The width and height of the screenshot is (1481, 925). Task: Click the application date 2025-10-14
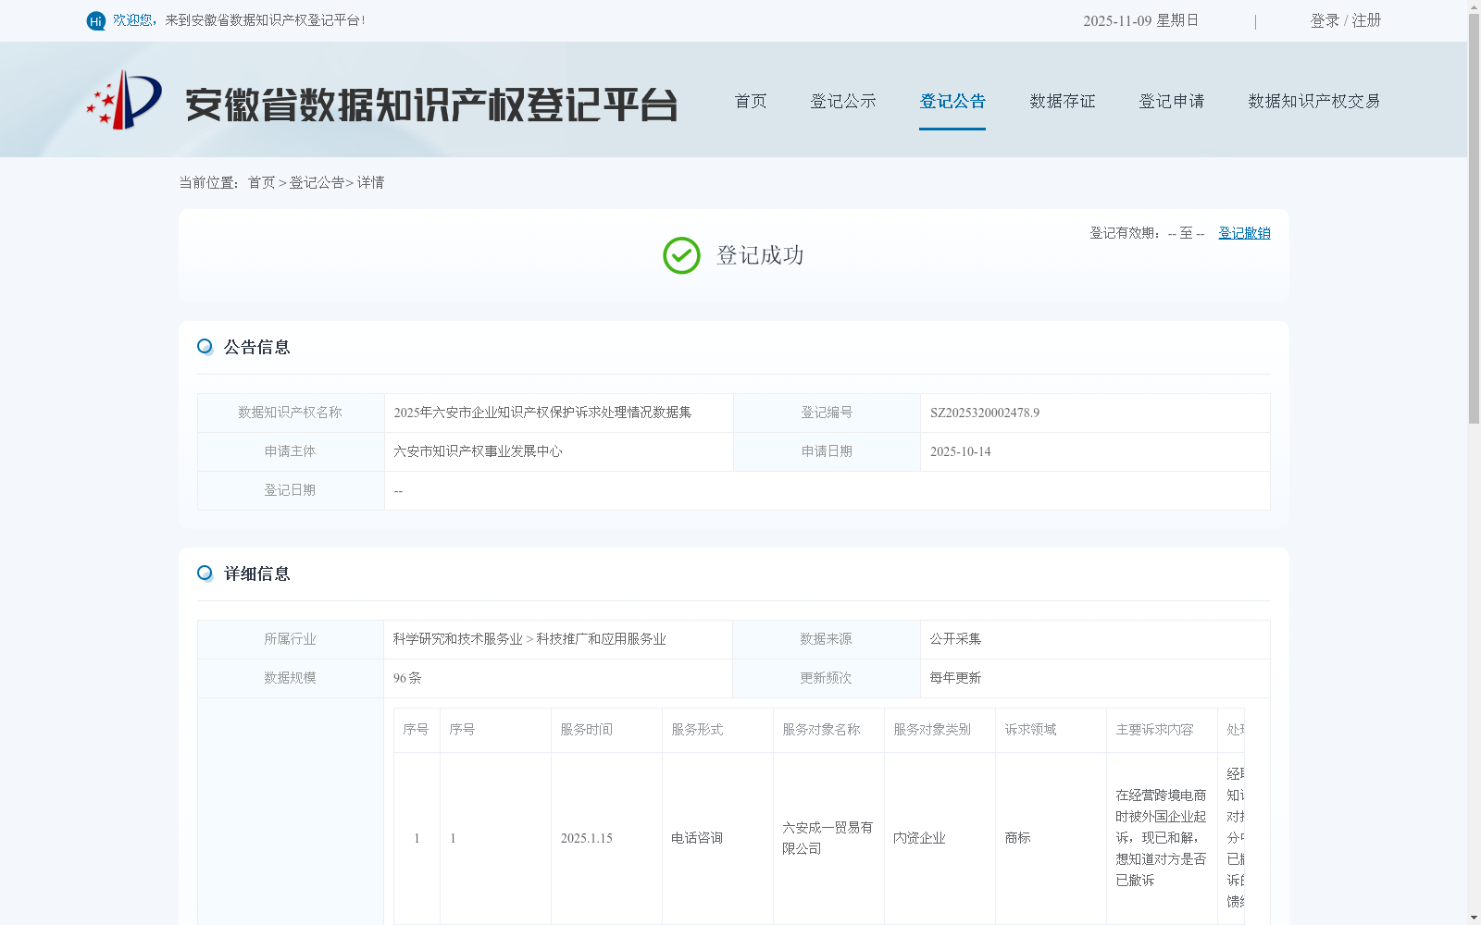961,451
